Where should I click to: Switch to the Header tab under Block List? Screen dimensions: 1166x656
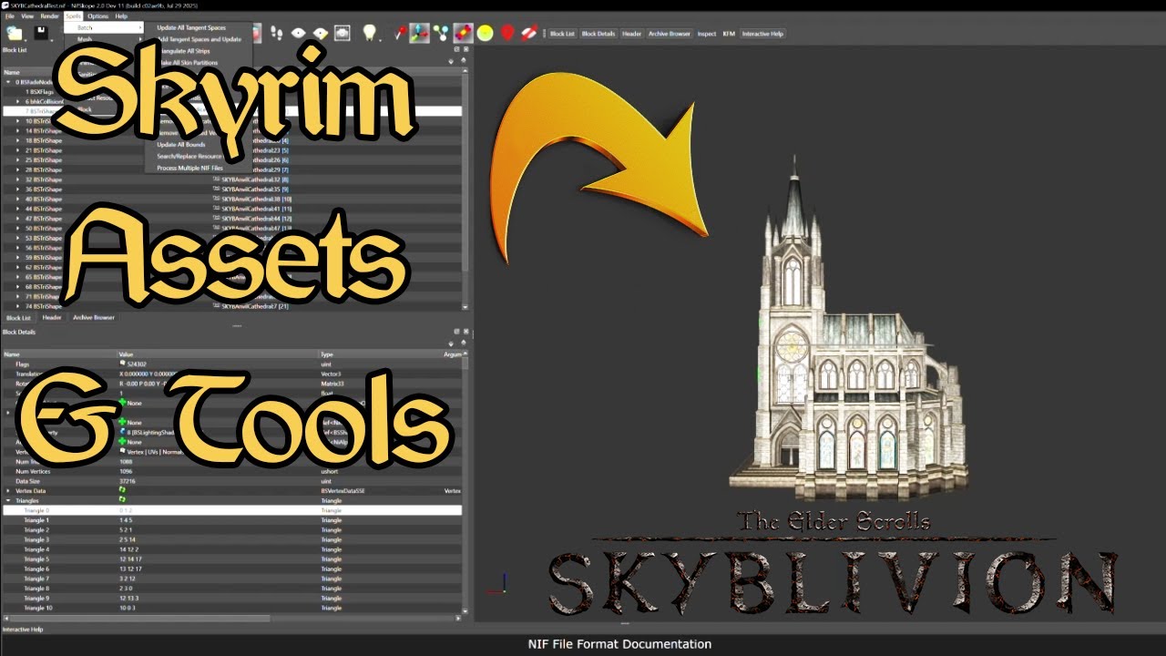click(52, 317)
